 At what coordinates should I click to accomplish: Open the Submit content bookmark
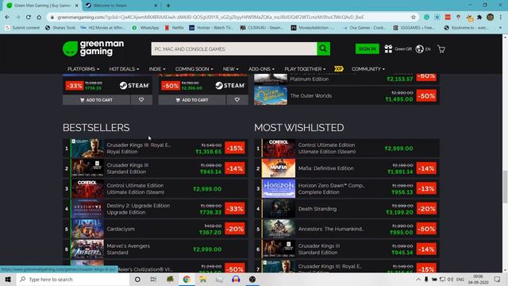tap(22, 28)
